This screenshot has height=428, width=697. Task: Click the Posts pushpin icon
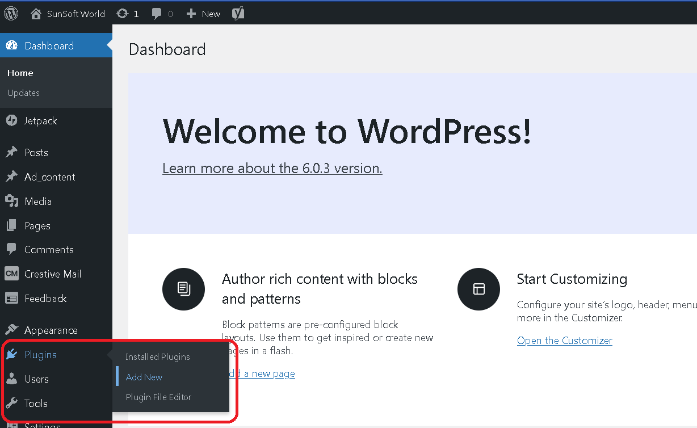point(11,152)
